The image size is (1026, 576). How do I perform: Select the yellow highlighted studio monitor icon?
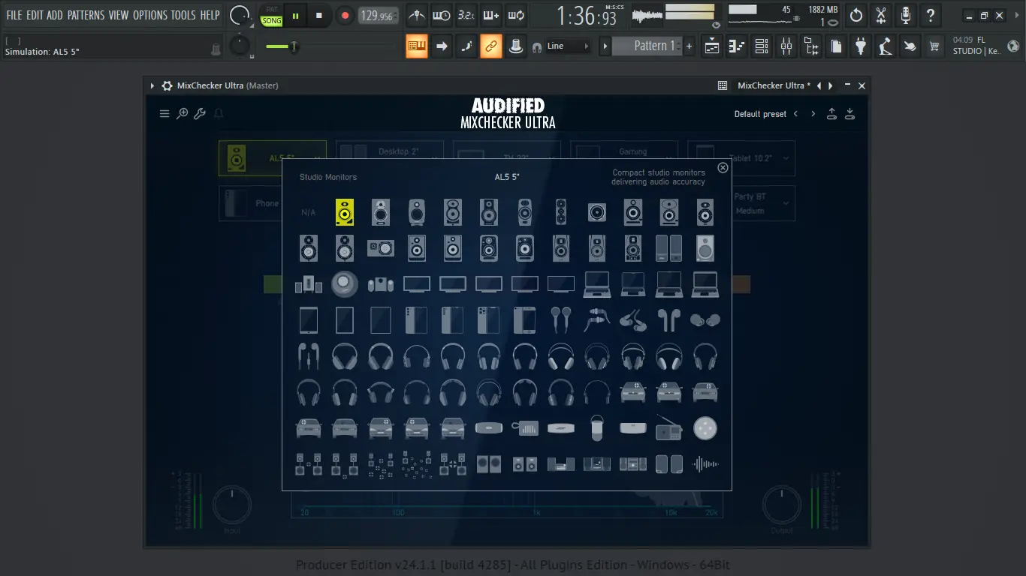pyautogui.click(x=345, y=212)
